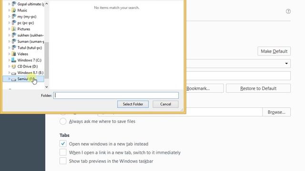The image size is (305, 171).
Task: Cancel the folder selection dialog
Action: tap(165, 104)
